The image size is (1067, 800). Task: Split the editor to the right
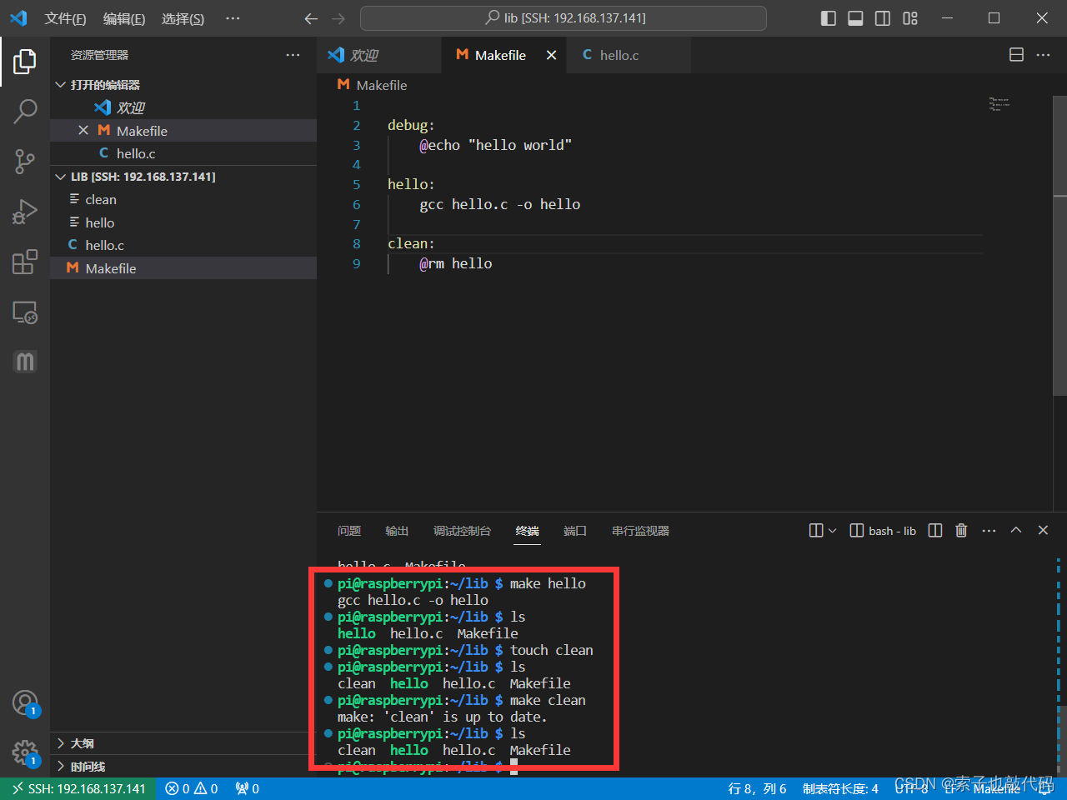pyautogui.click(x=1016, y=55)
